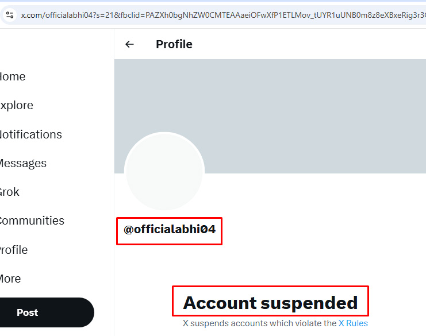
Task: Select the x.com URL in address bar
Action: point(223,15)
